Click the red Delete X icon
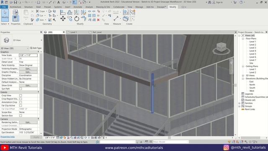Viewport: 268px width, 151px height. point(98,20)
